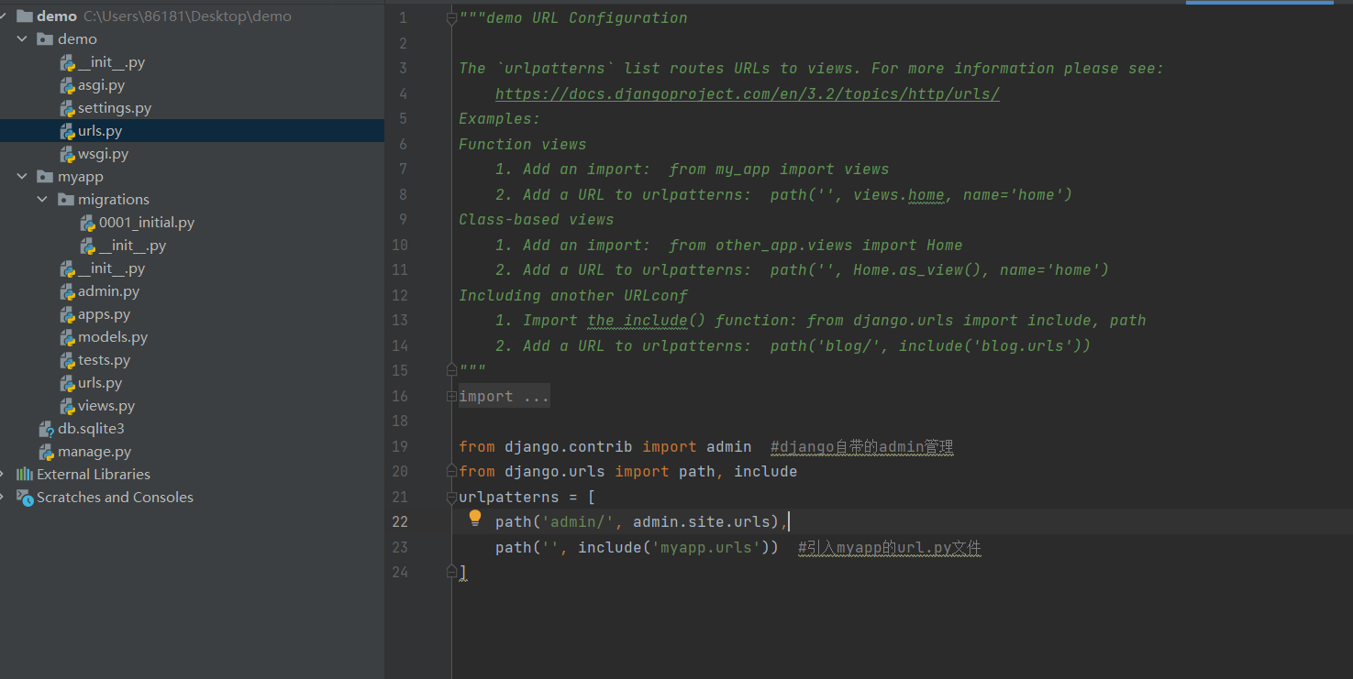
Task: Click the 'myapp.urls' string on line 23
Action: pyautogui.click(x=706, y=547)
